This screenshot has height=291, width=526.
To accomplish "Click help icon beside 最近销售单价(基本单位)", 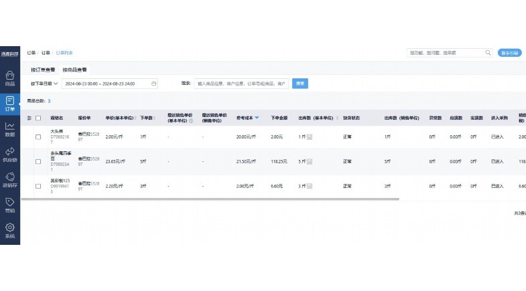I will pyautogui.click(x=191, y=121).
